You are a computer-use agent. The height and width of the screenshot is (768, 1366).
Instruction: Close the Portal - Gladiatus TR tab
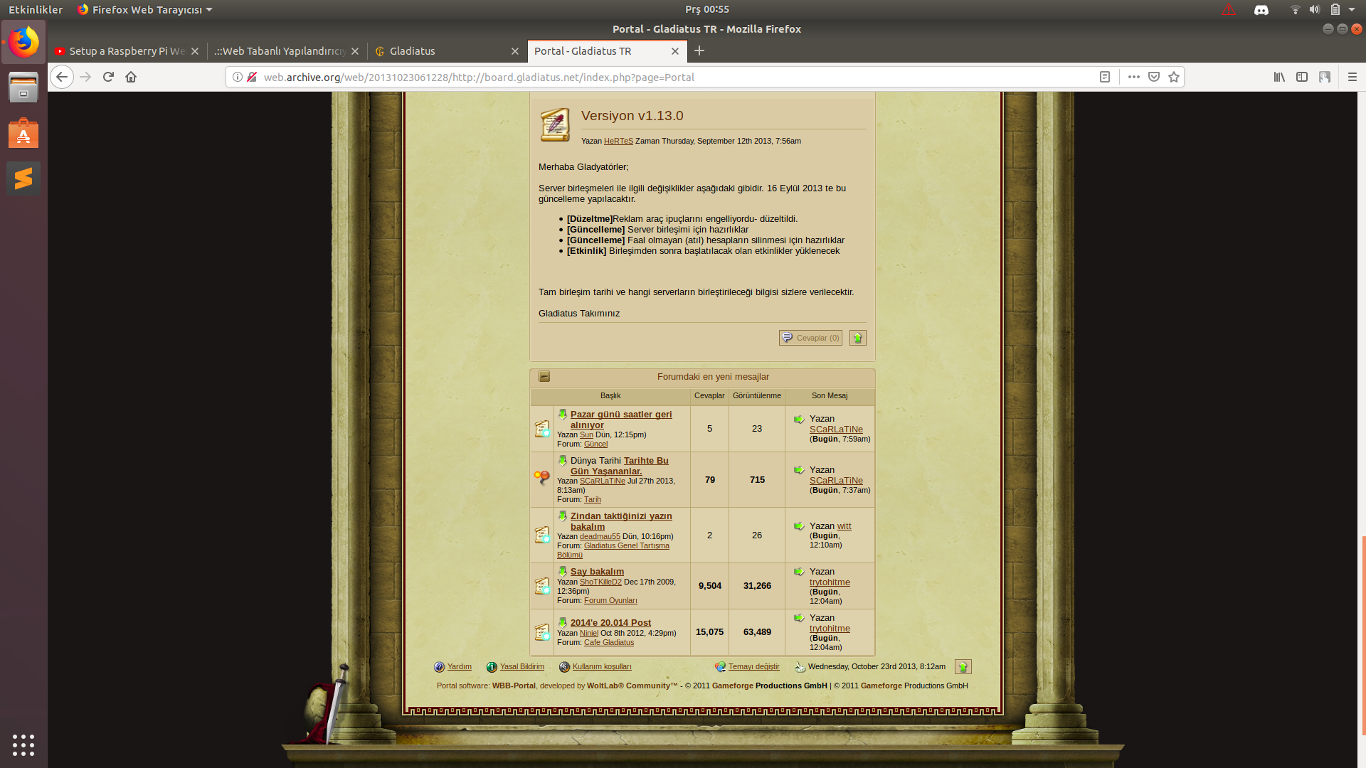click(675, 51)
